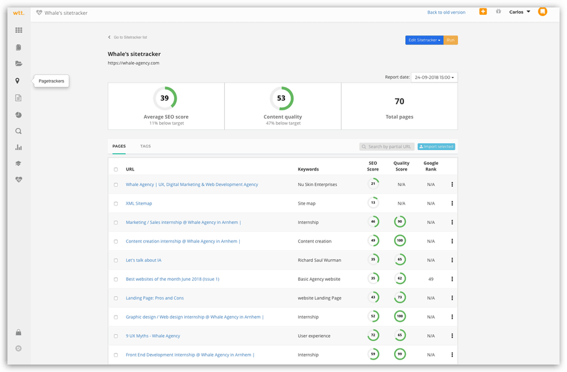Click the orange plus icon in the top bar
The height and width of the screenshot is (372, 567).
pyautogui.click(x=483, y=11)
